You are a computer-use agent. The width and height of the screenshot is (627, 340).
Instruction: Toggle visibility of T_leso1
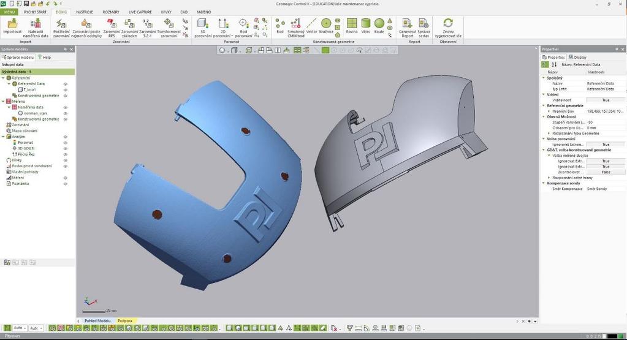[65, 90]
